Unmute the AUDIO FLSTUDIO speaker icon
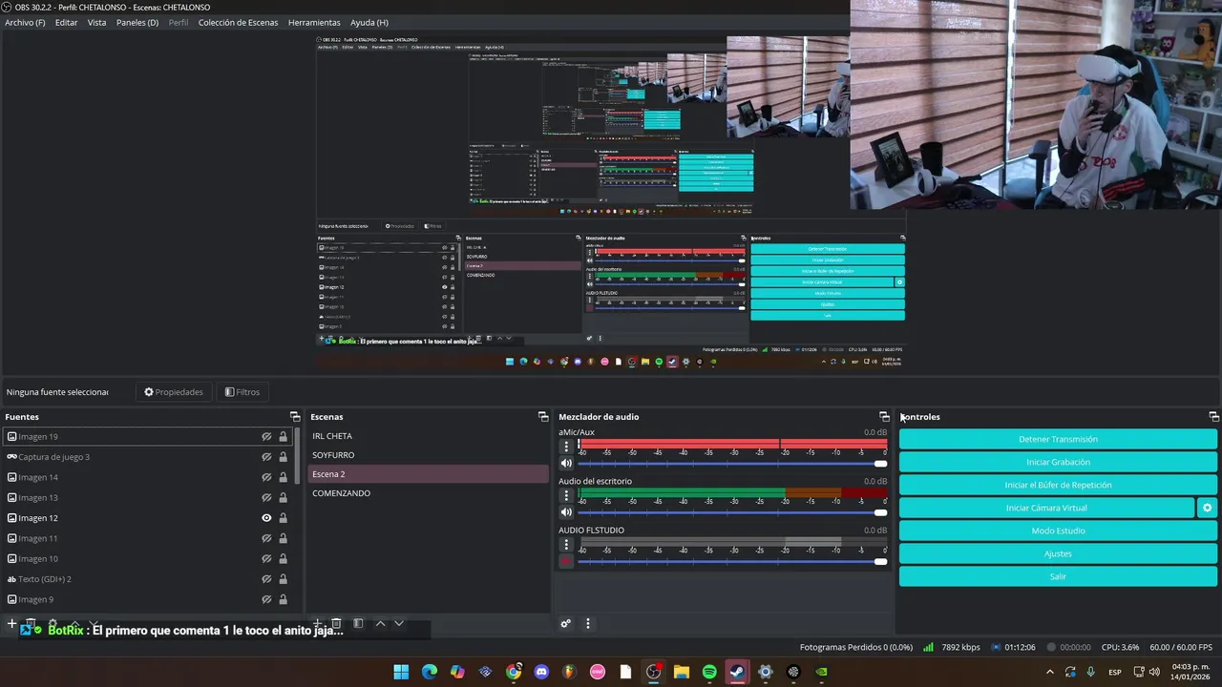 (566, 561)
